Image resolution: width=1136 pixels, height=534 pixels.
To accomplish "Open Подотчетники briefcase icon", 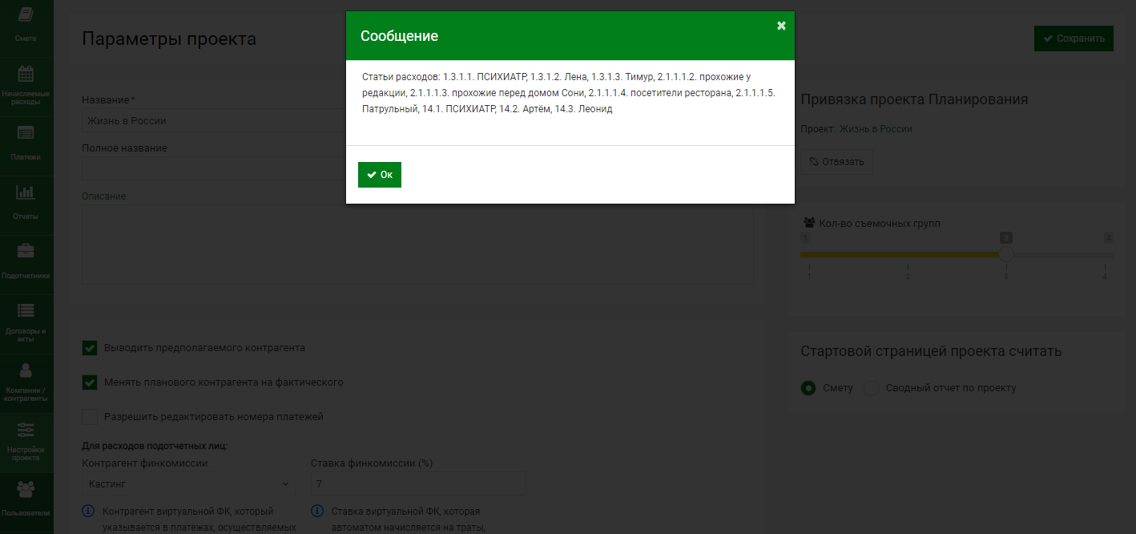I will (x=26, y=251).
